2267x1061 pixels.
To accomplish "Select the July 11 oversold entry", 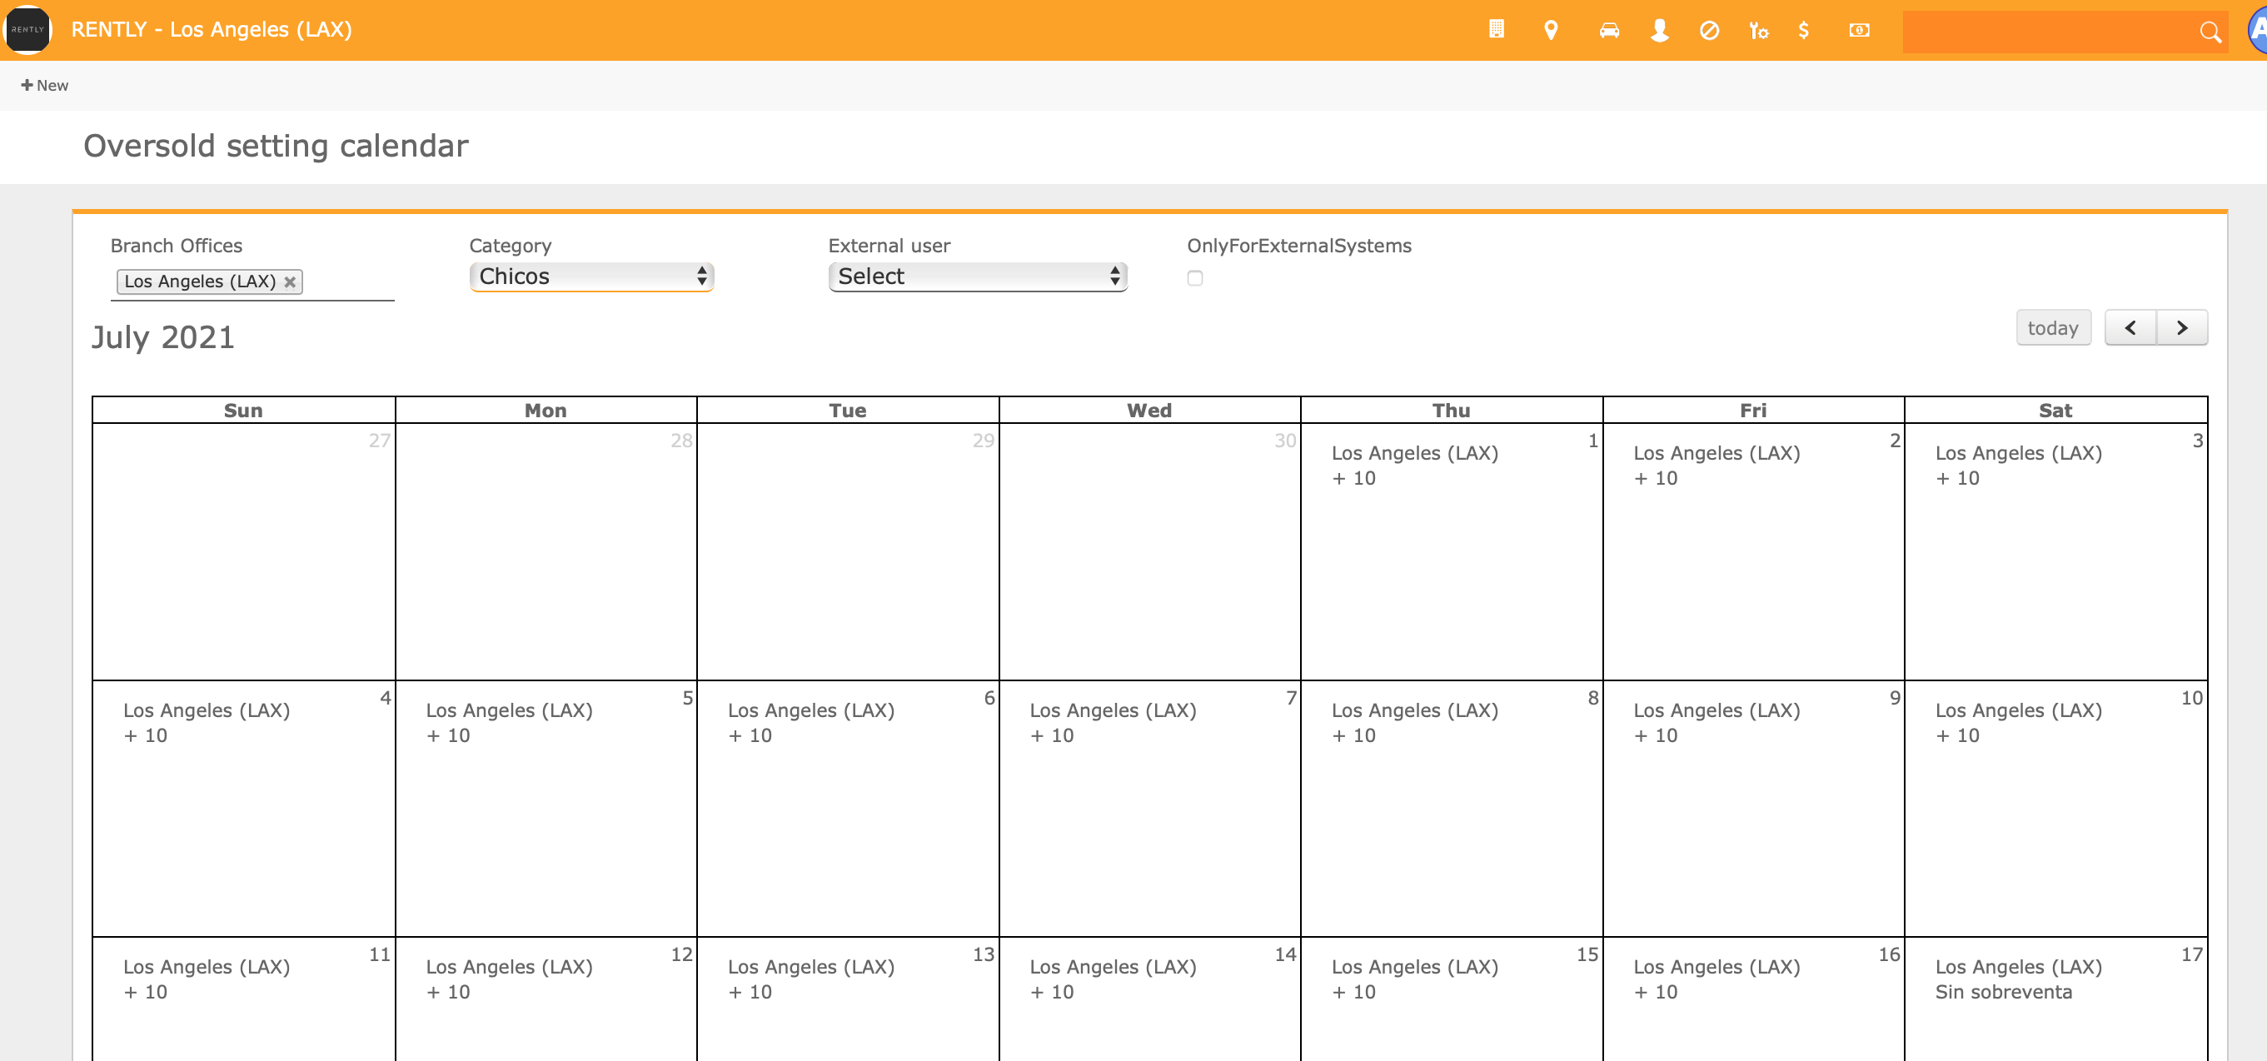I will point(207,979).
